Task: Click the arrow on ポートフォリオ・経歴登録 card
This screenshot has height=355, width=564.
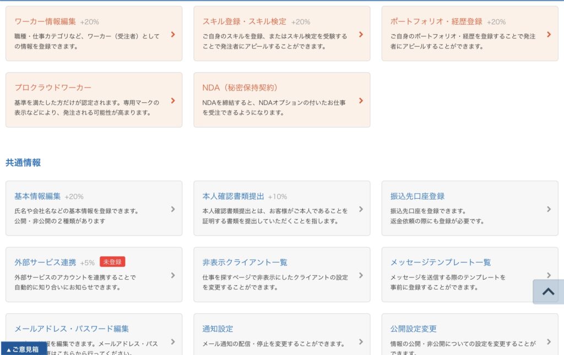Action: pos(549,34)
